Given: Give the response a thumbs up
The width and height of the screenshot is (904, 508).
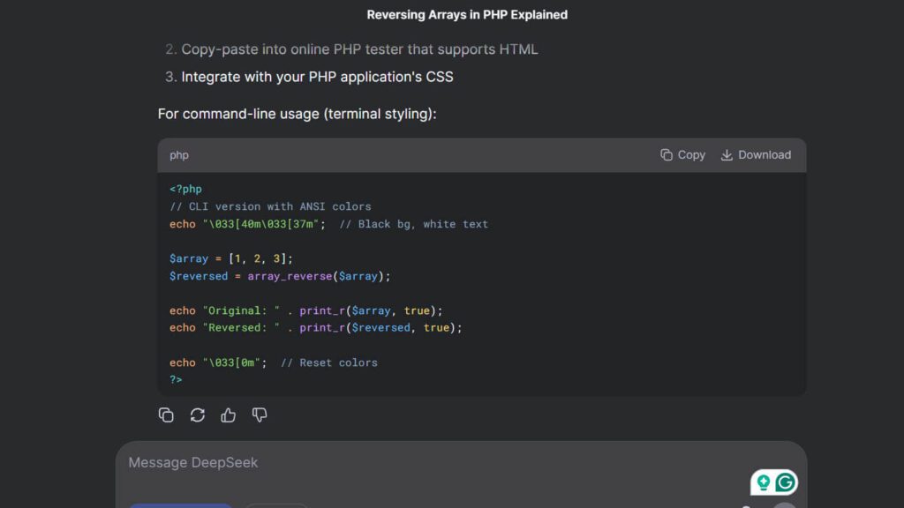Looking at the screenshot, I should pos(229,415).
